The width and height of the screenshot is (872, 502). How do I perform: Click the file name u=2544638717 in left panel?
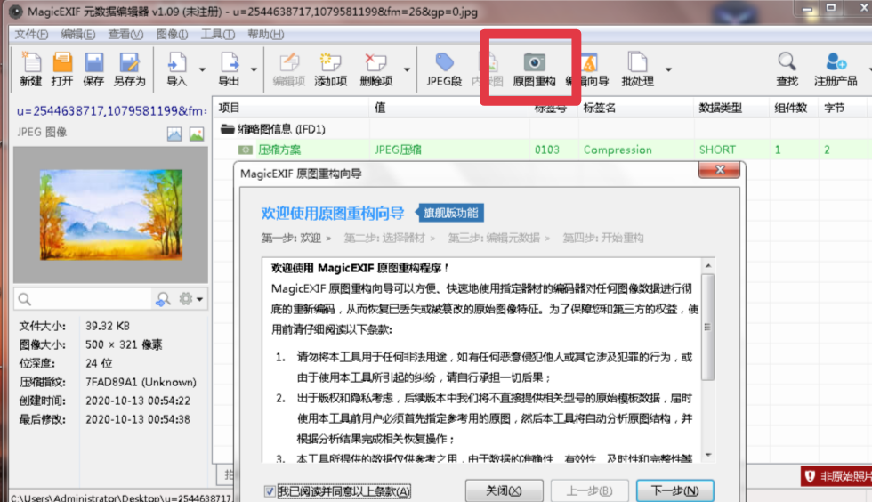point(112,110)
